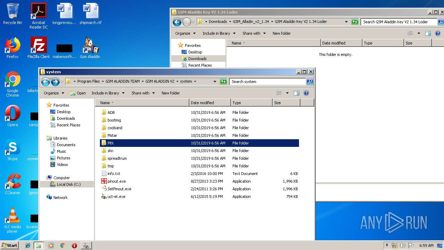Click the change view icon in the system window
Image resolution: width=444 pixels, height=250 pixels.
[279, 93]
